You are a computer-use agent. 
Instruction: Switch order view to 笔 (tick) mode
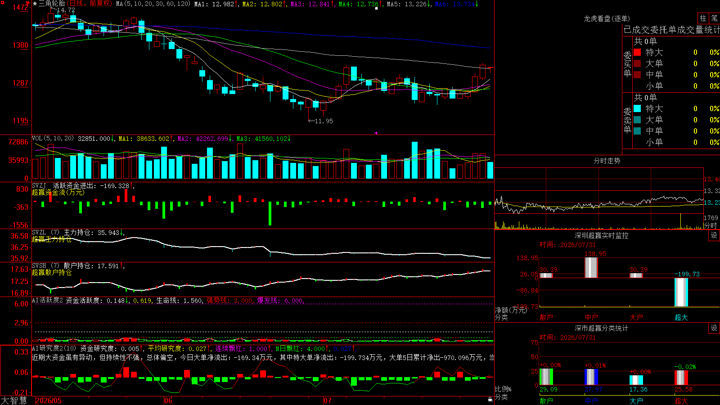pyautogui.click(x=714, y=18)
